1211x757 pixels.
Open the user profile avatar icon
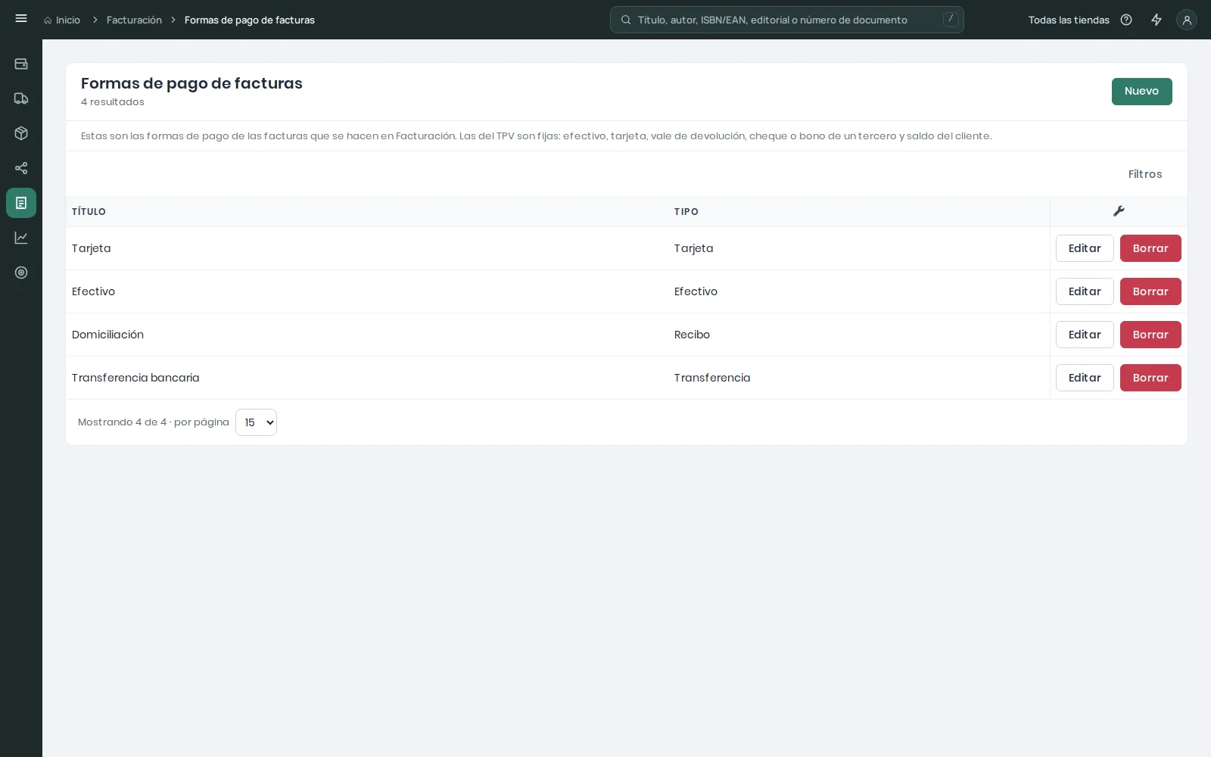click(1187, 20)
